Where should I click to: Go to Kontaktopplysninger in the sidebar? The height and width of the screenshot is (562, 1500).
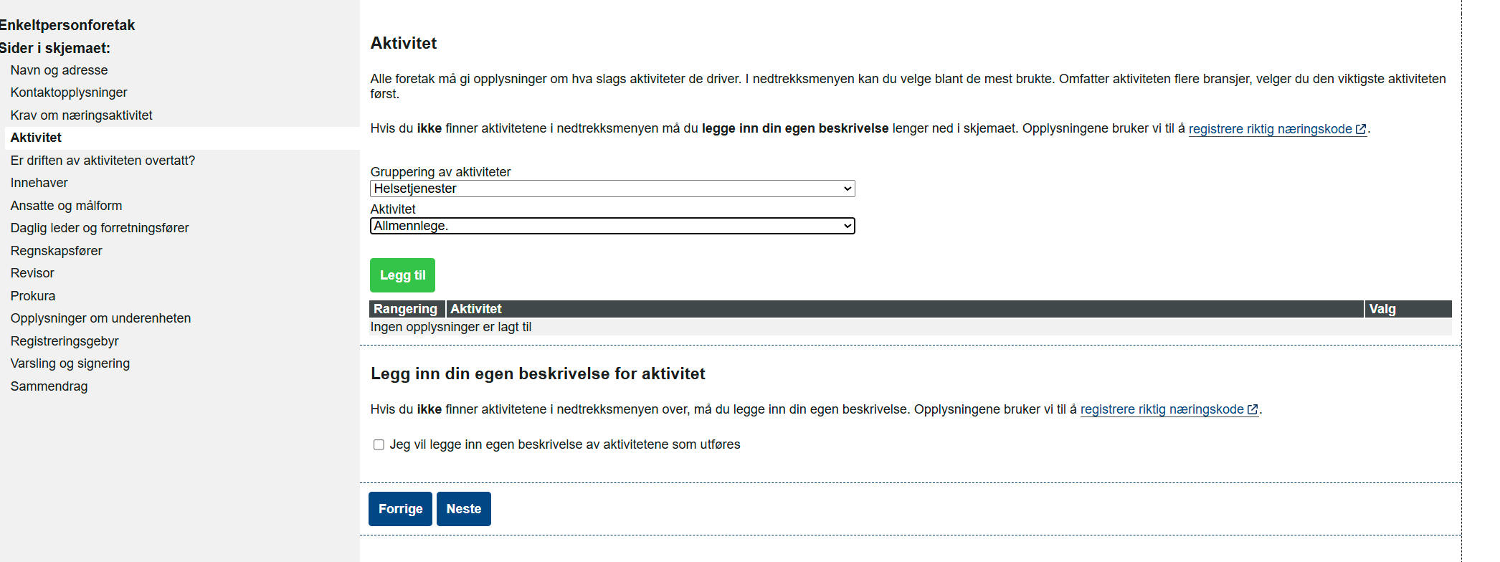click(x=69, y=92)
